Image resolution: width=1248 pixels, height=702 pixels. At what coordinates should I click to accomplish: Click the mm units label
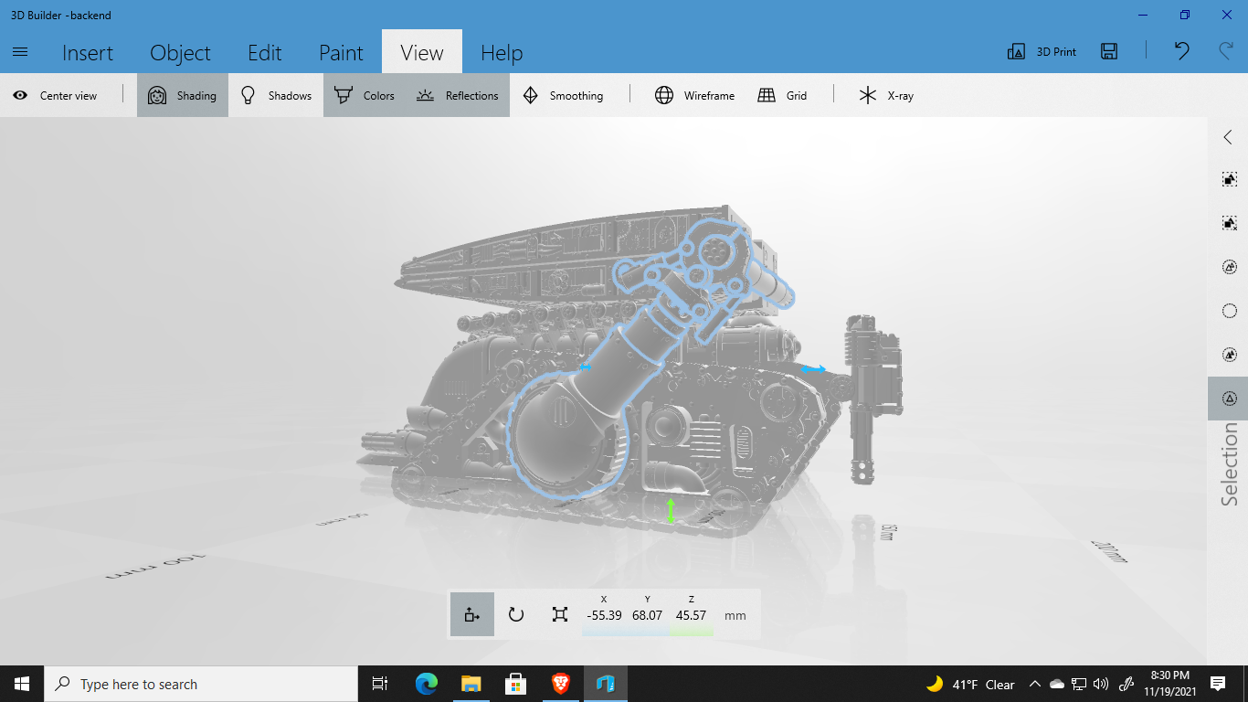(735, 616)
